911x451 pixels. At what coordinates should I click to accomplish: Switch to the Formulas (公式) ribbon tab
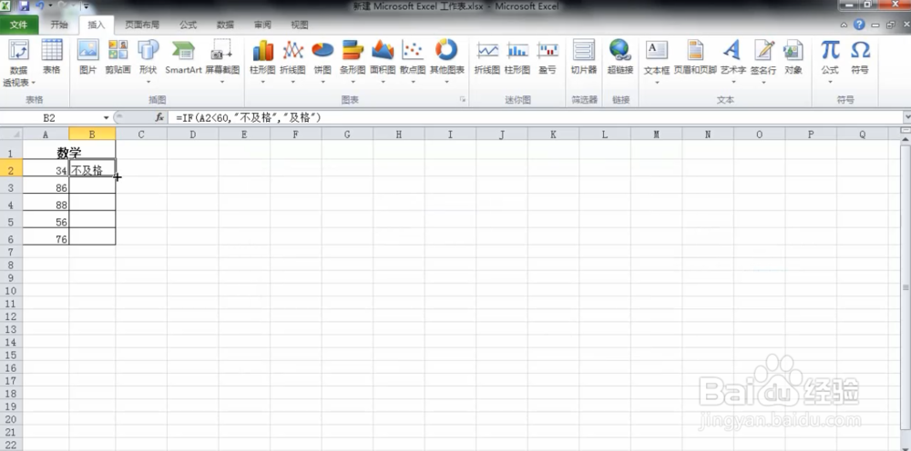188,25
